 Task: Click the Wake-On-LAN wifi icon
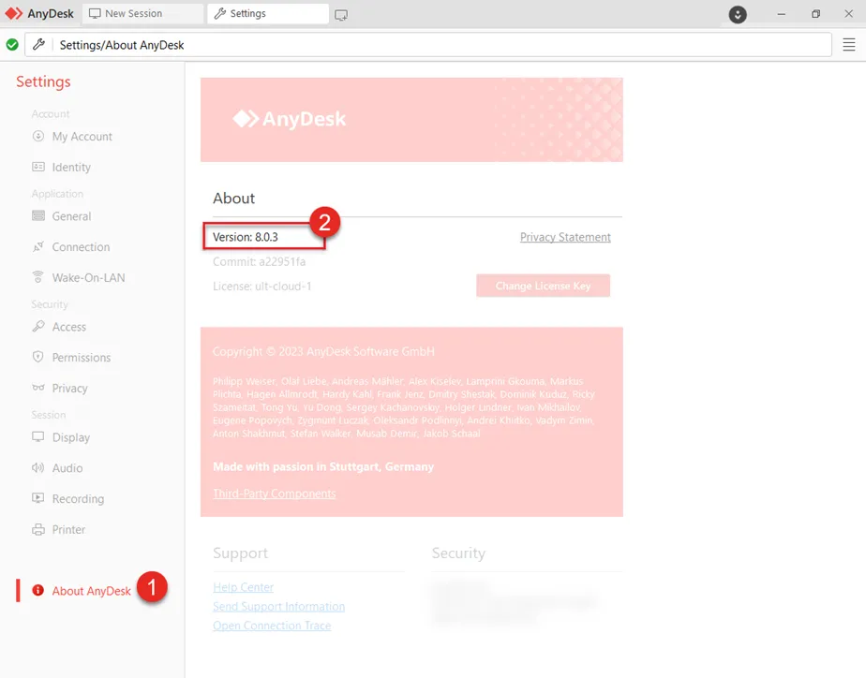pos(38,278)
